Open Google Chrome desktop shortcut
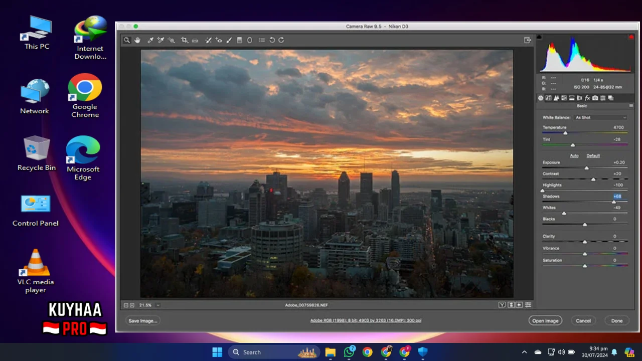 coord(85,95)
